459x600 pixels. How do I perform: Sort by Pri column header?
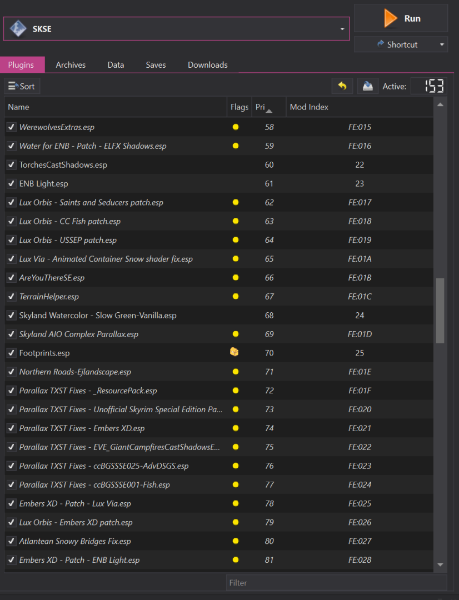(269, 107)
